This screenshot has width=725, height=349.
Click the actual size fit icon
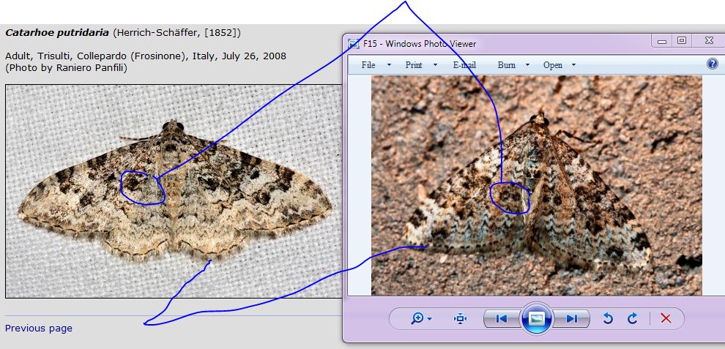pyautogui.click(x=460, y=318)
